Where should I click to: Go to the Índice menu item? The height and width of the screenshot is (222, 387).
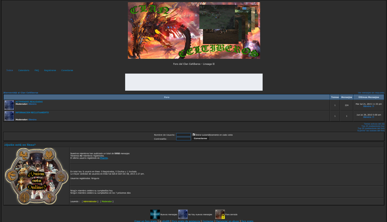tap(10, 70)
